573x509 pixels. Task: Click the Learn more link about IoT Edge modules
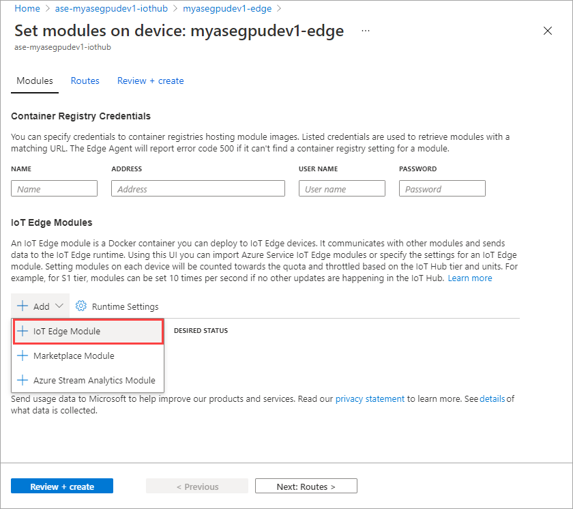[x=470, y=278]
